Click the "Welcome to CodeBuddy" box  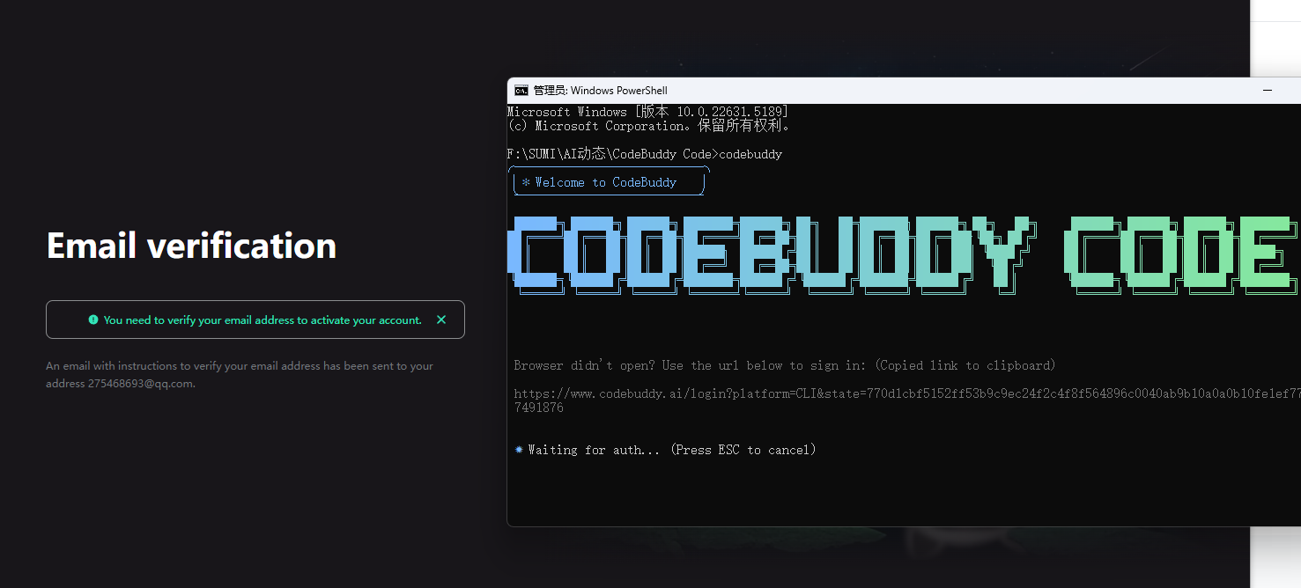pos(609,182)
